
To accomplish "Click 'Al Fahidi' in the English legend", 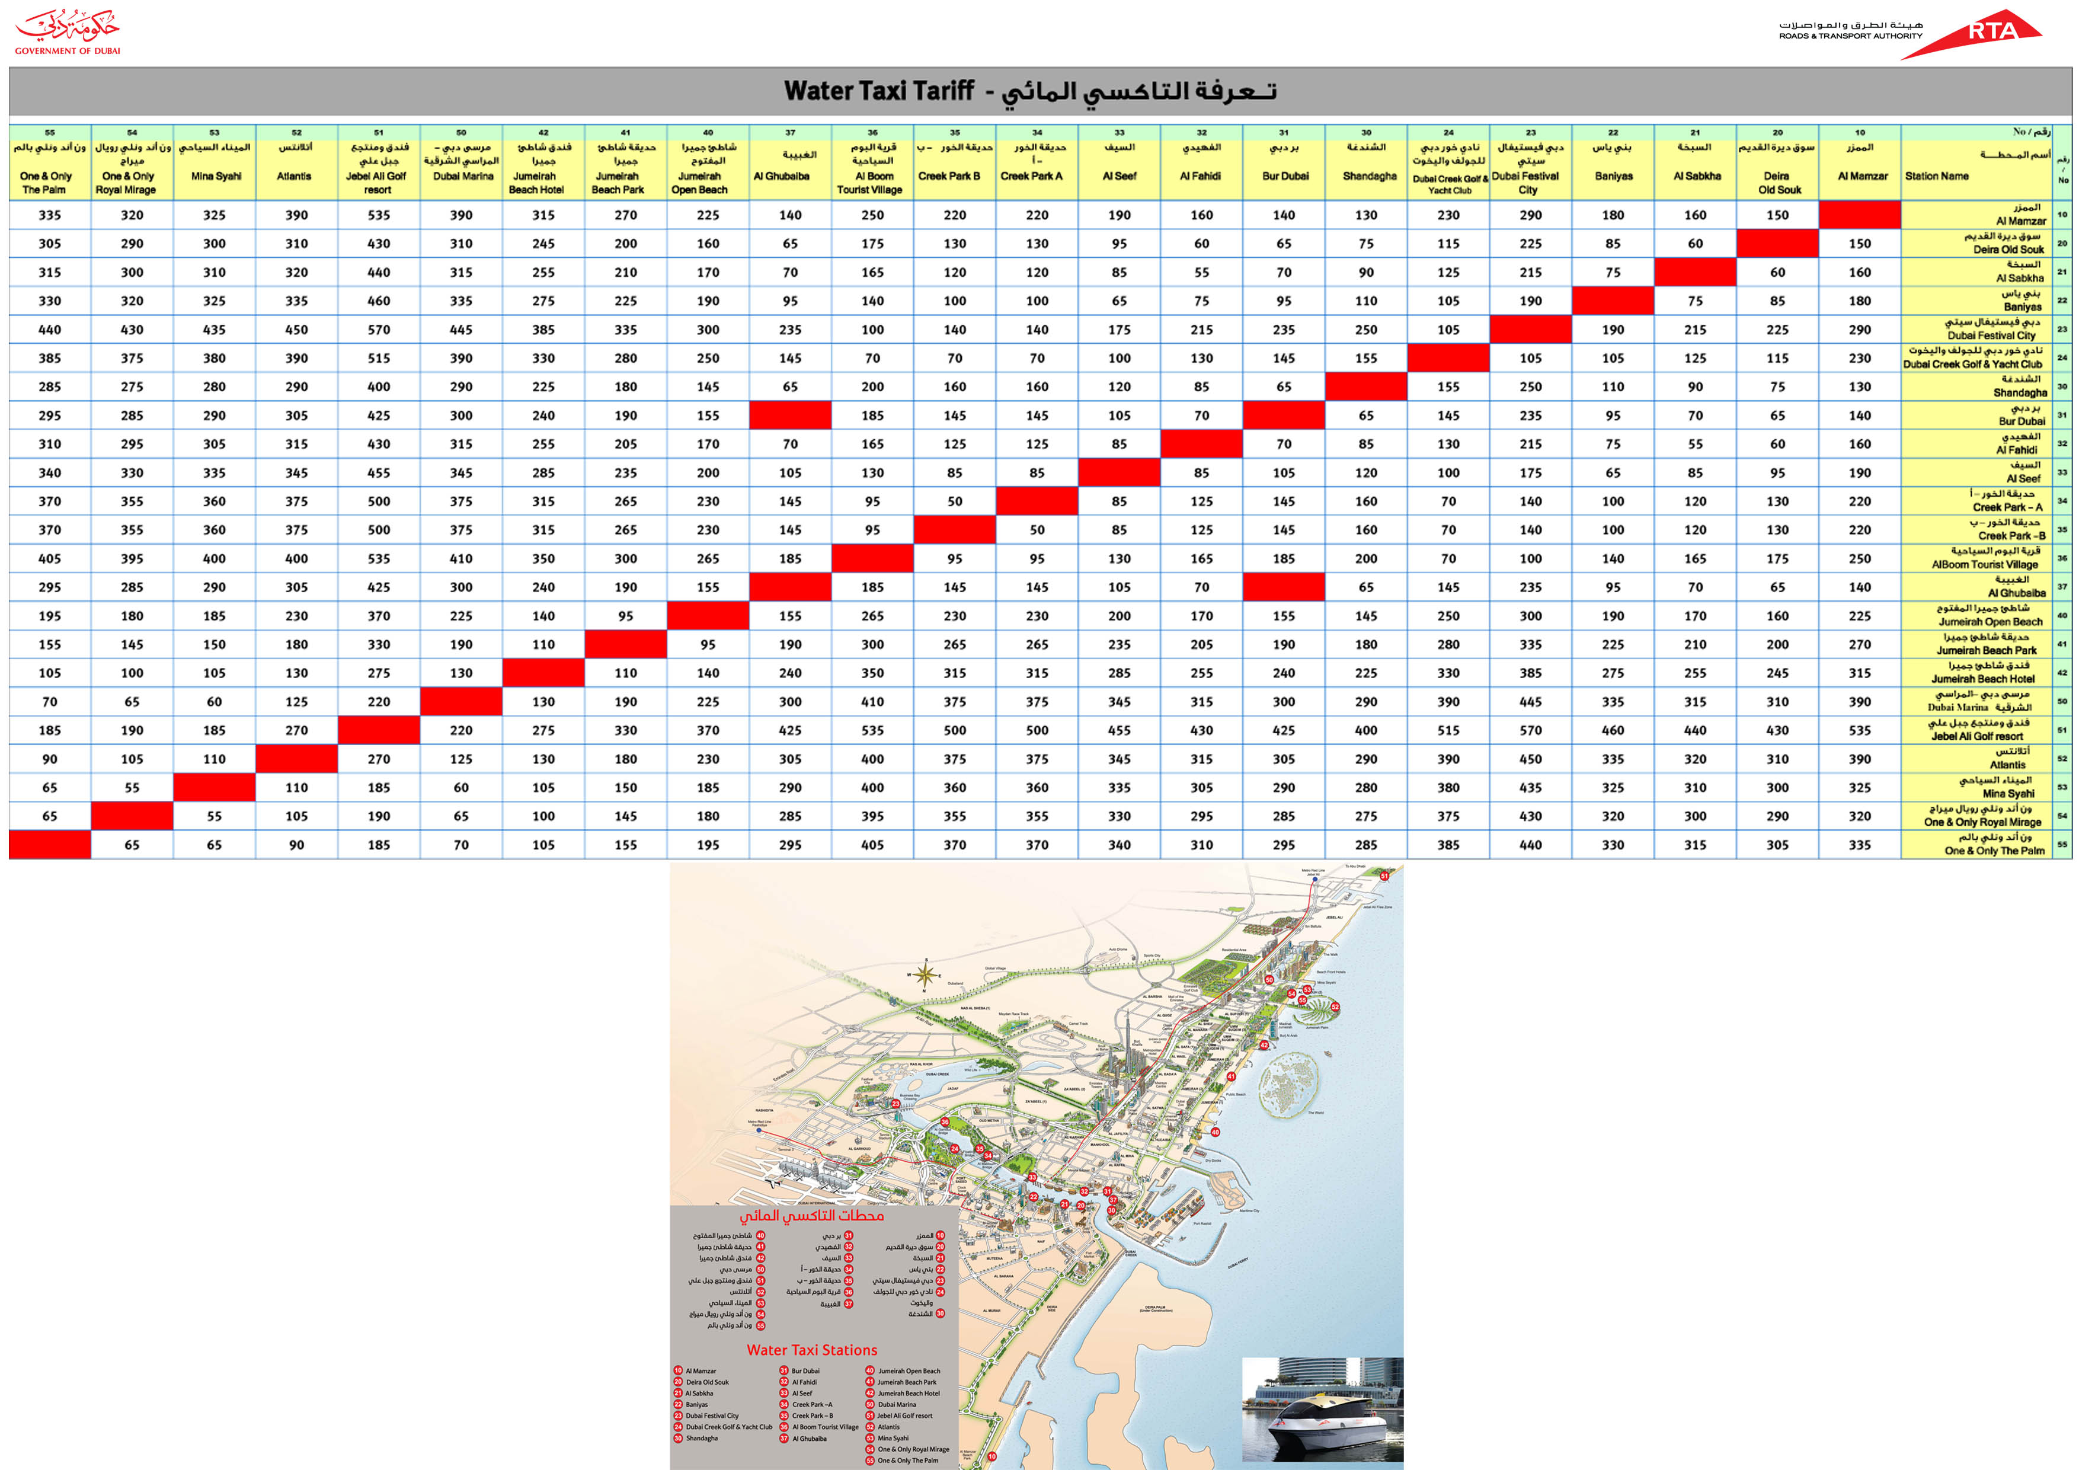I will point(805,1382).
